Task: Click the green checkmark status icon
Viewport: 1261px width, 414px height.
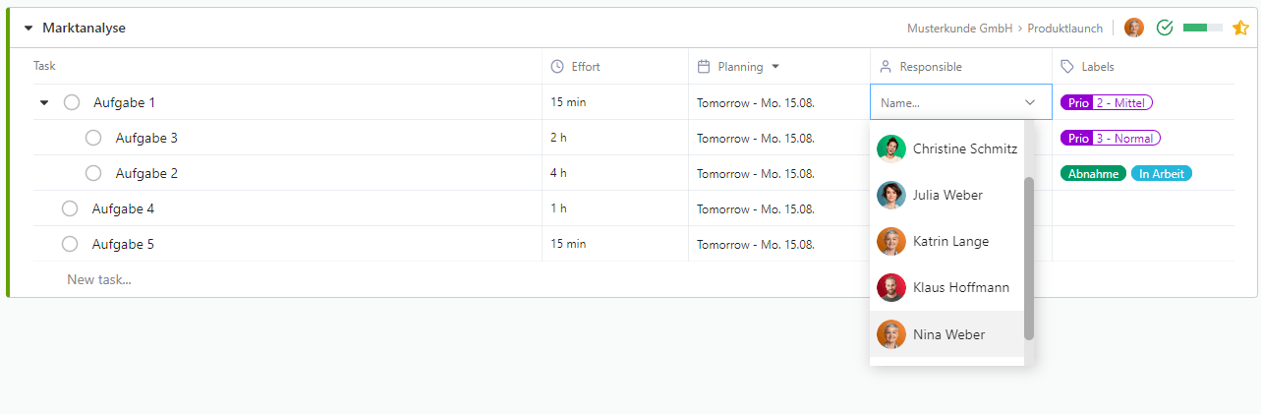Action: coord(1166,28)
